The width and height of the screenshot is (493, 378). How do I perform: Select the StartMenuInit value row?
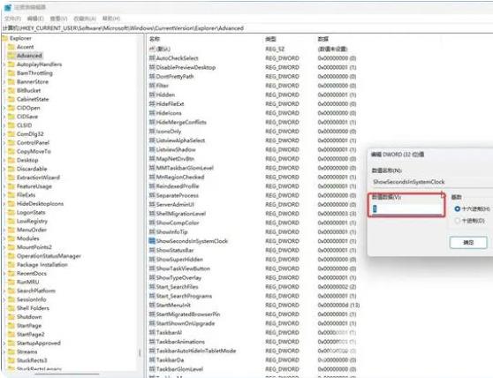(x=254, y=305)
